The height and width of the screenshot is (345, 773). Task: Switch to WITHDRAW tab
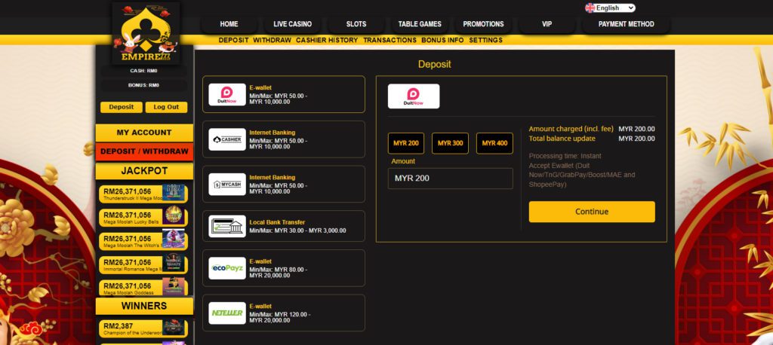point(272,41)
